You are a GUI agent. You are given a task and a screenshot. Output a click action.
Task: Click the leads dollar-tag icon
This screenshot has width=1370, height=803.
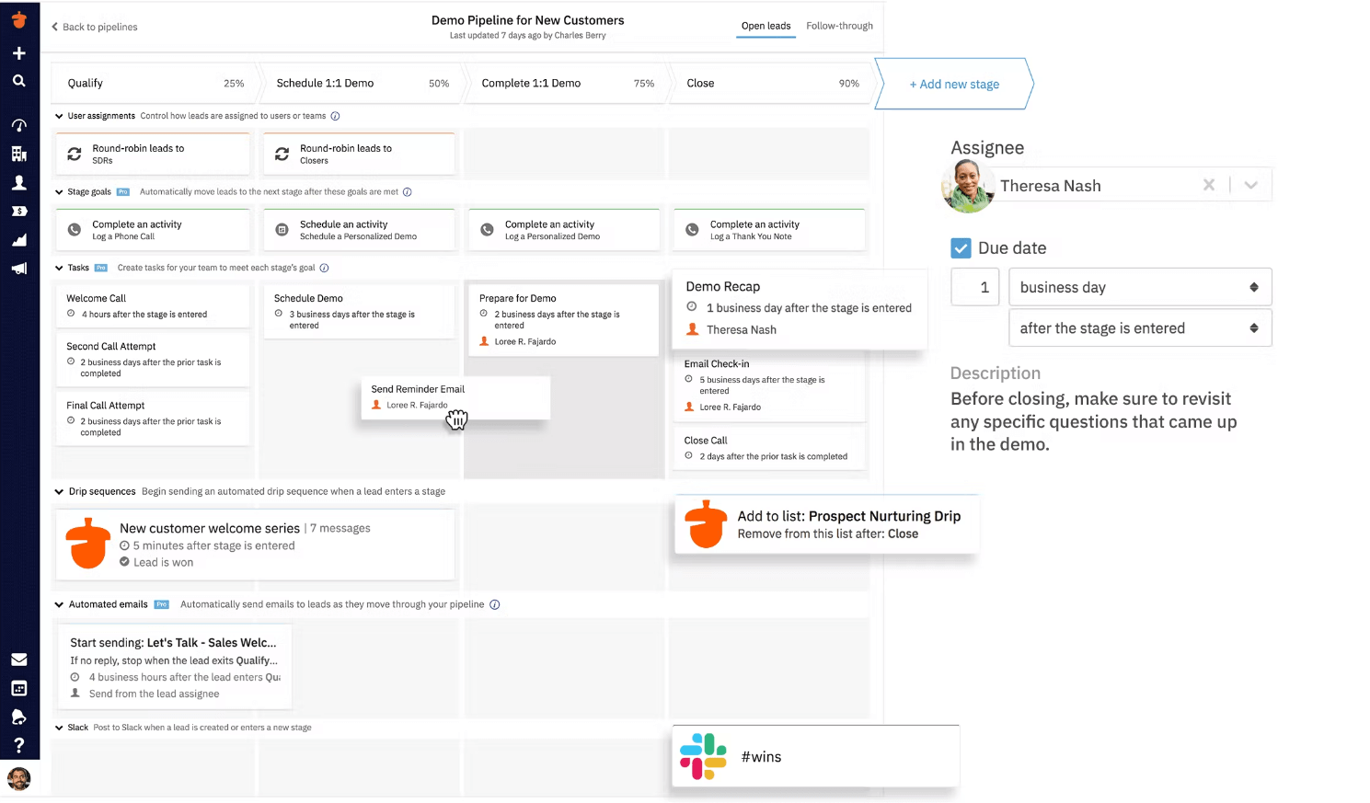click(18, 211)
